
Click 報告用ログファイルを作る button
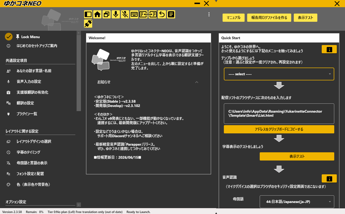[x=269, y=18]
